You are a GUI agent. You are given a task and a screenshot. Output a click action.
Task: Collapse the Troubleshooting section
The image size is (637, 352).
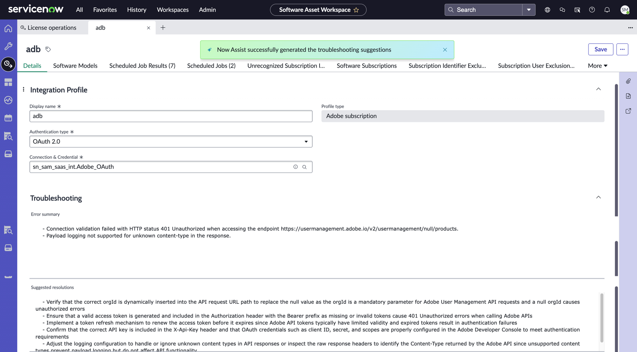pyautogui.click(x=598, y=197)
